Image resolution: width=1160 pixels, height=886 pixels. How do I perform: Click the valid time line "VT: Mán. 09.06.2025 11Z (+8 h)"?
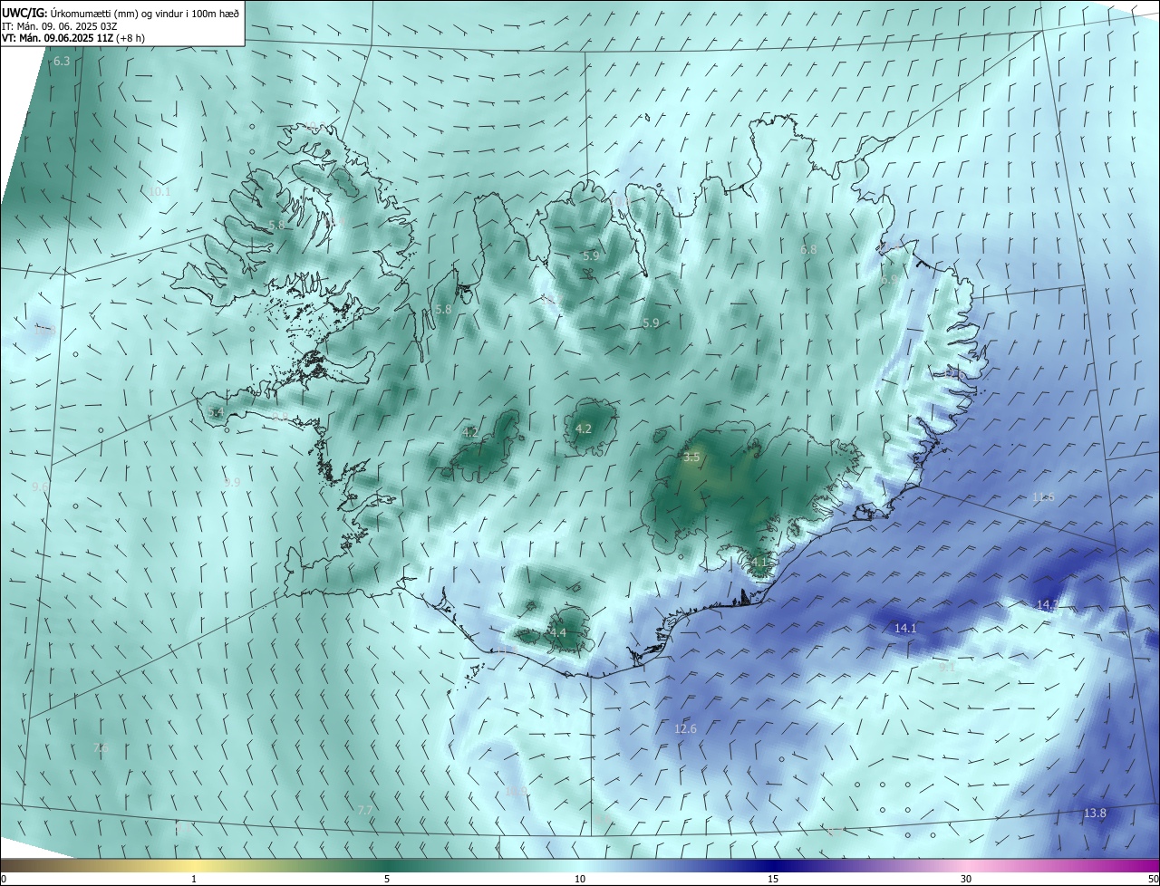click(x=73, y=38)
